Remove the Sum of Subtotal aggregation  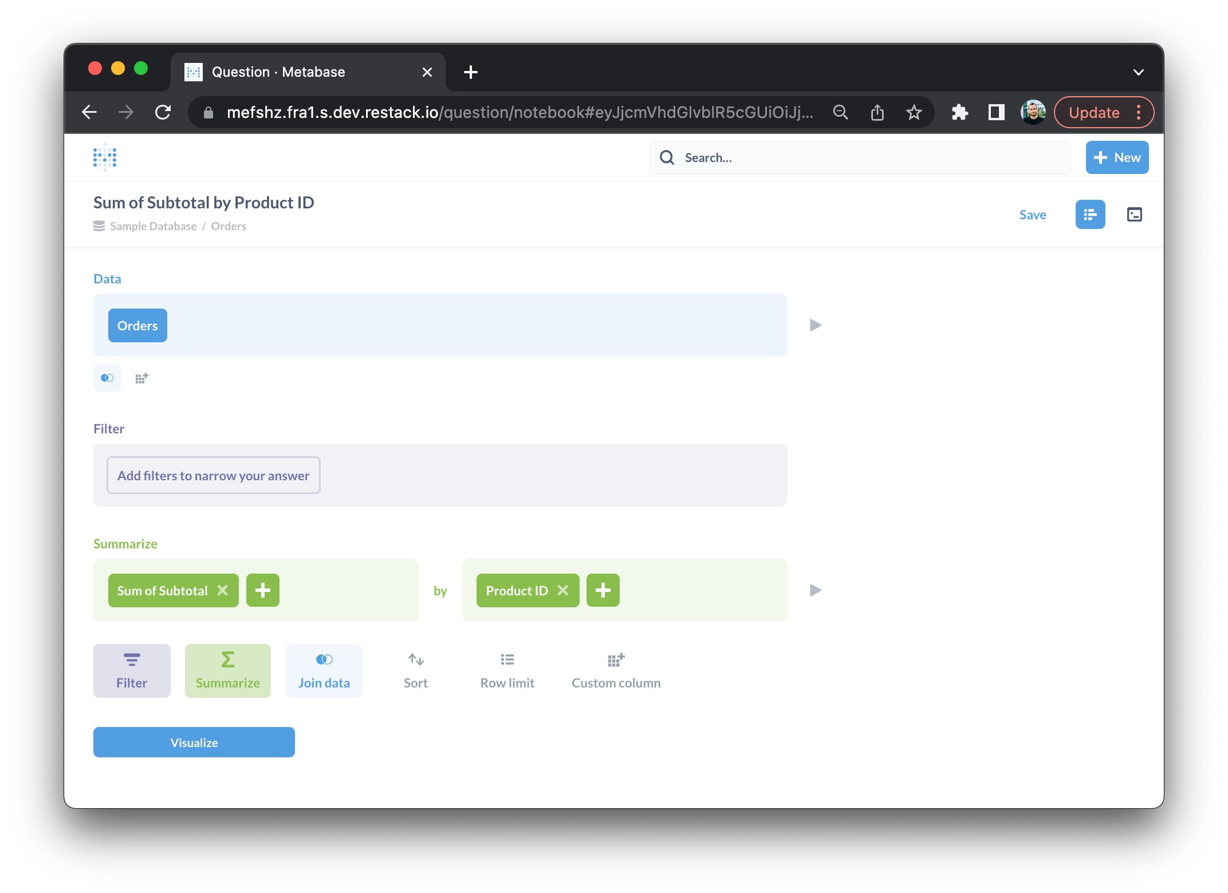223,590
